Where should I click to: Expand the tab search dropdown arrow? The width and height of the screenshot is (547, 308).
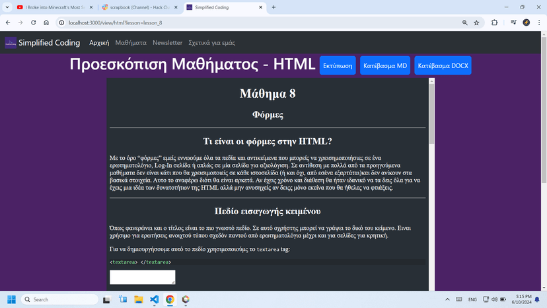pos(7,7)
